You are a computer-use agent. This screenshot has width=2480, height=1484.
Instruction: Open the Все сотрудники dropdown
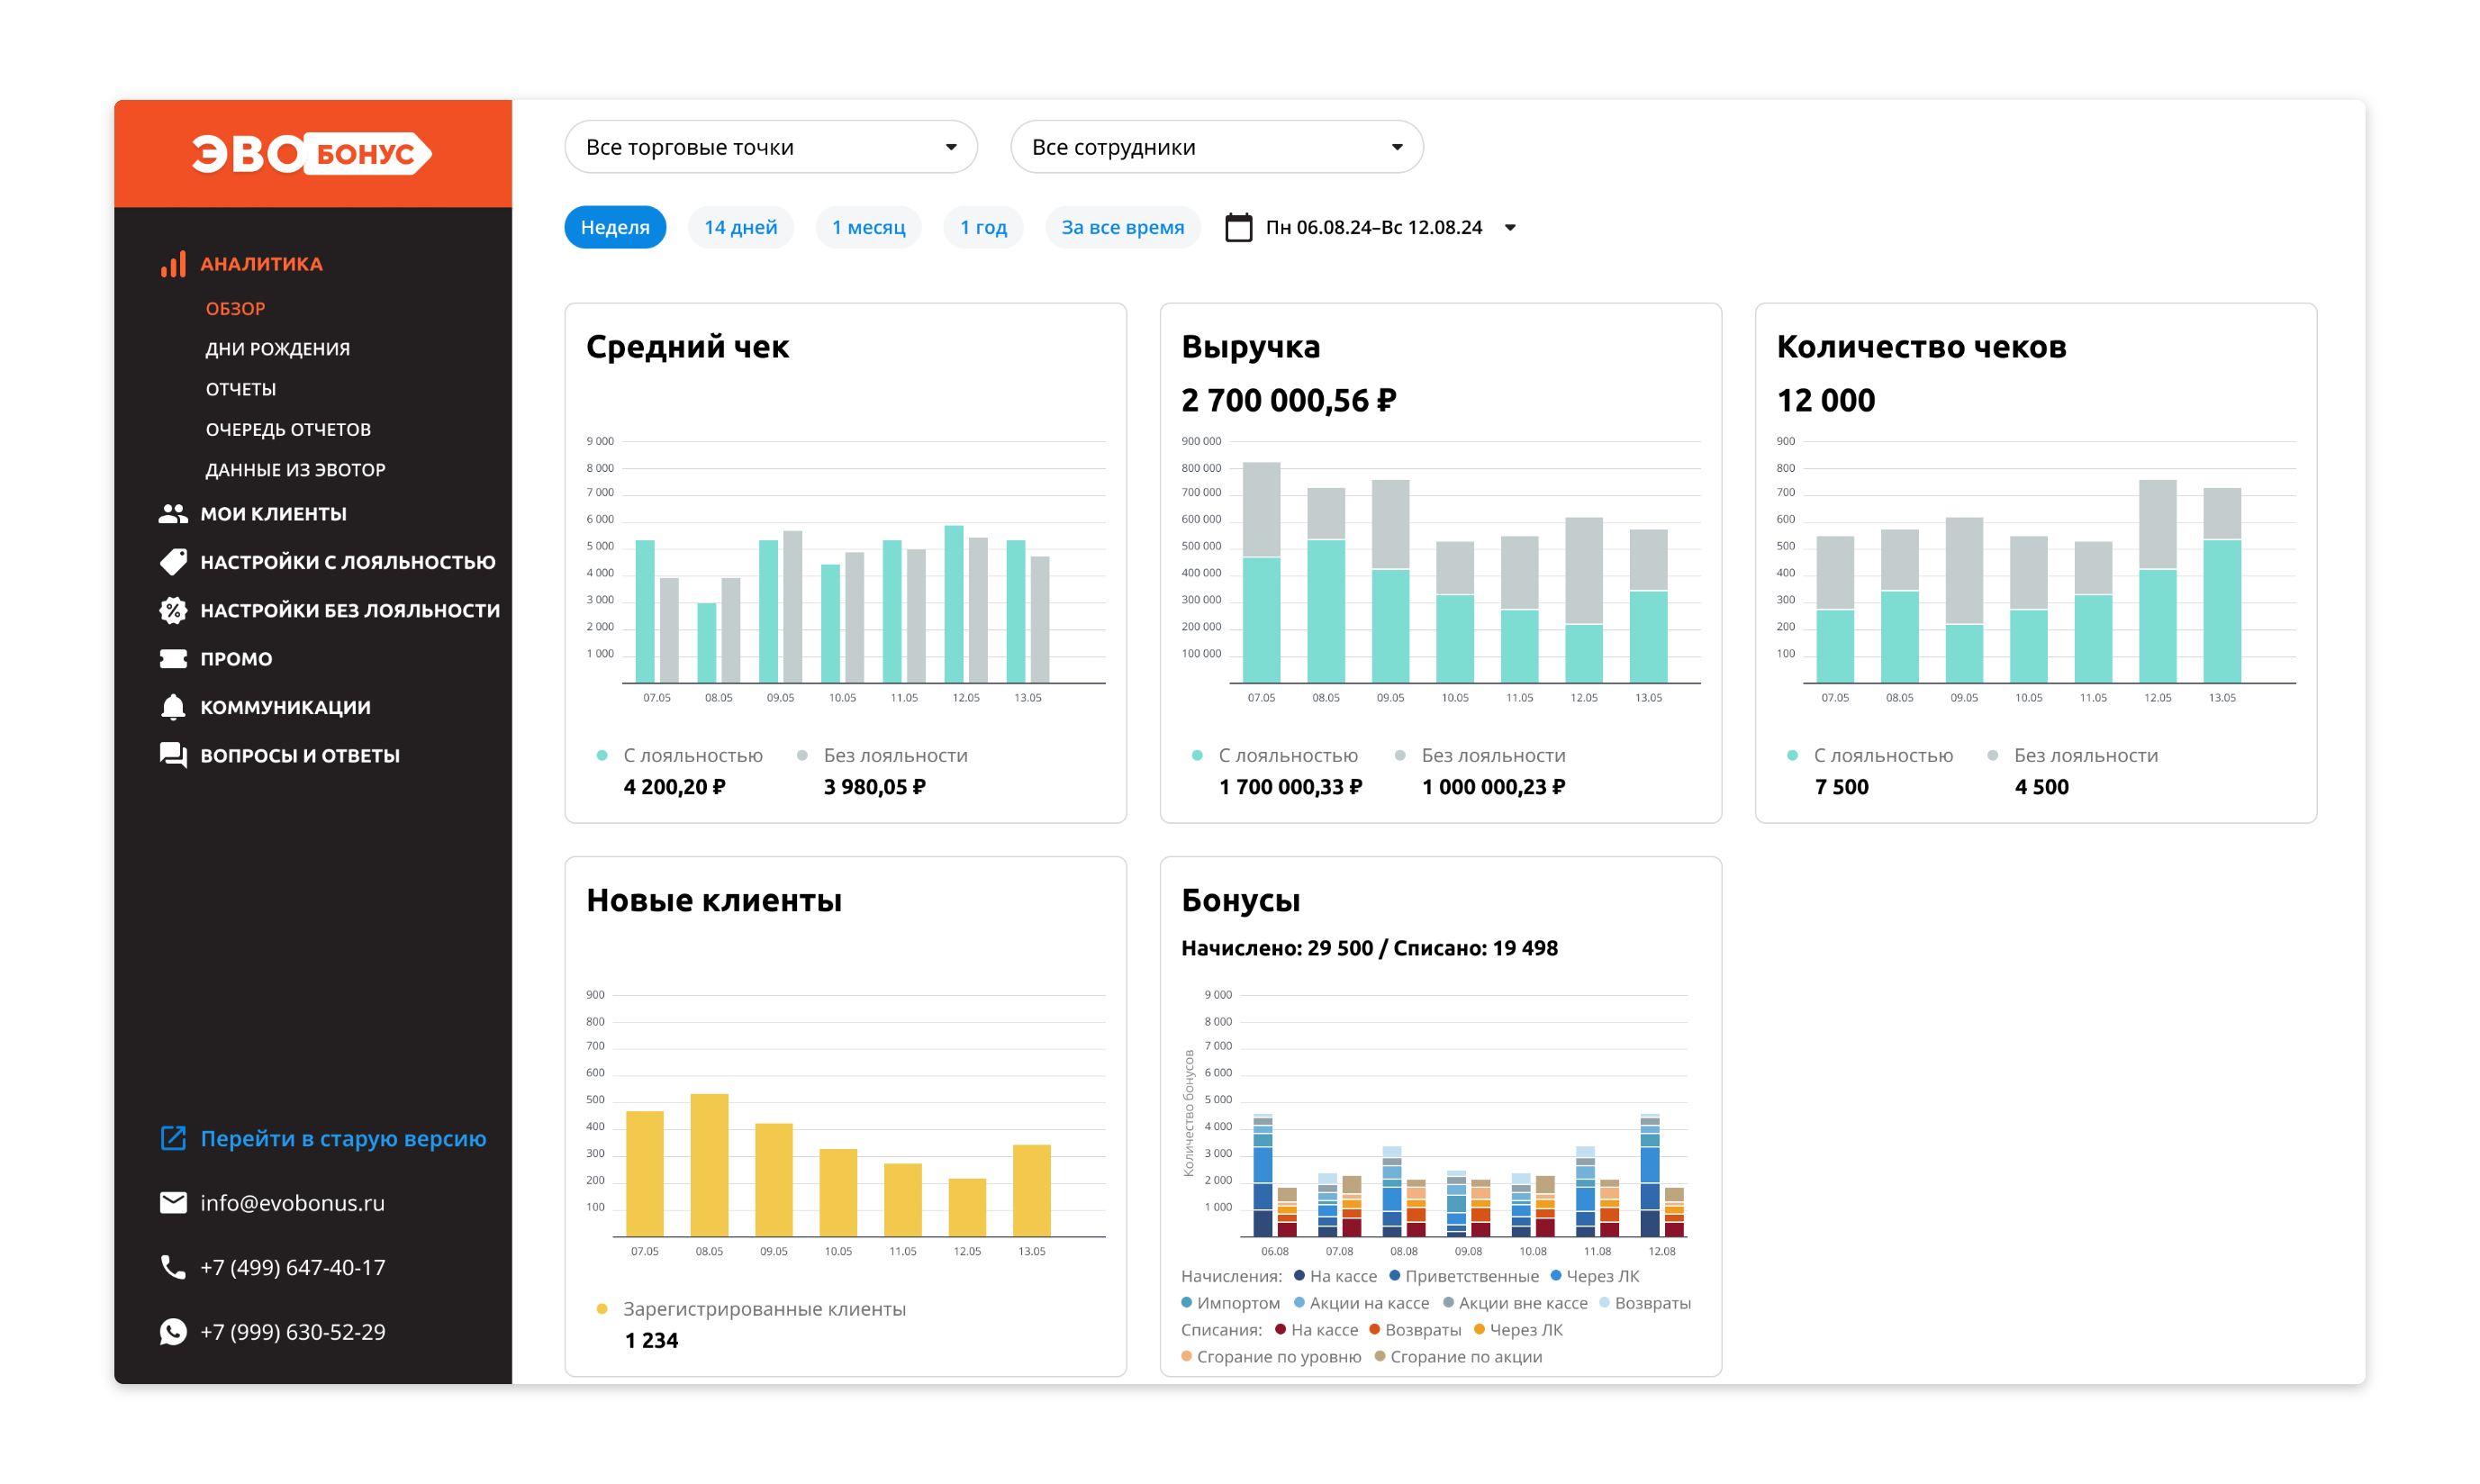pos(1216,147)
